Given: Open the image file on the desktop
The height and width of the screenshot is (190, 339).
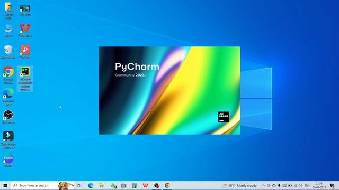Looking at the screenshot, I should (25, 10).
